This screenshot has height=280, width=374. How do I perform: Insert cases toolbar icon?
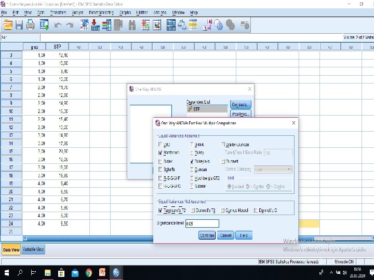click(145, 25)
